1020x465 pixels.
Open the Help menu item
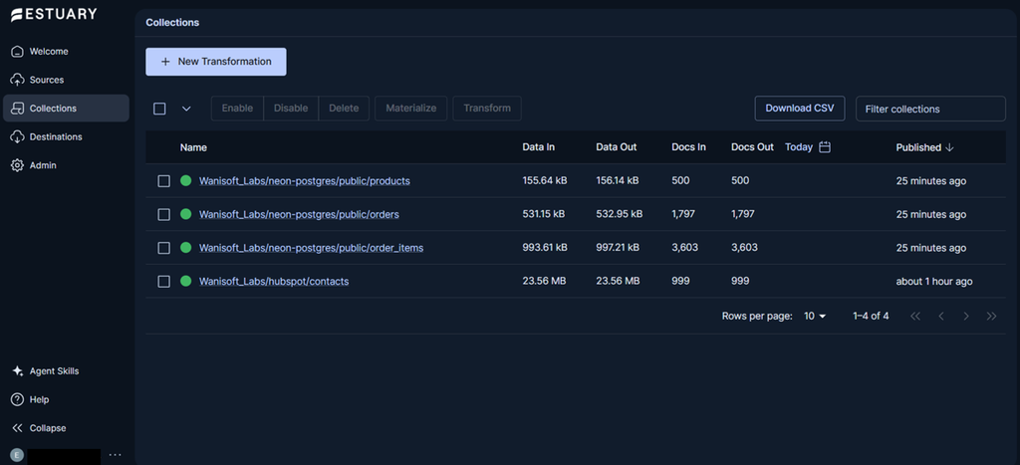(67, 400)
